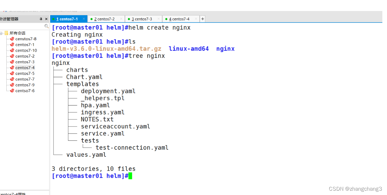Add a new session tab

click(203, 19)
